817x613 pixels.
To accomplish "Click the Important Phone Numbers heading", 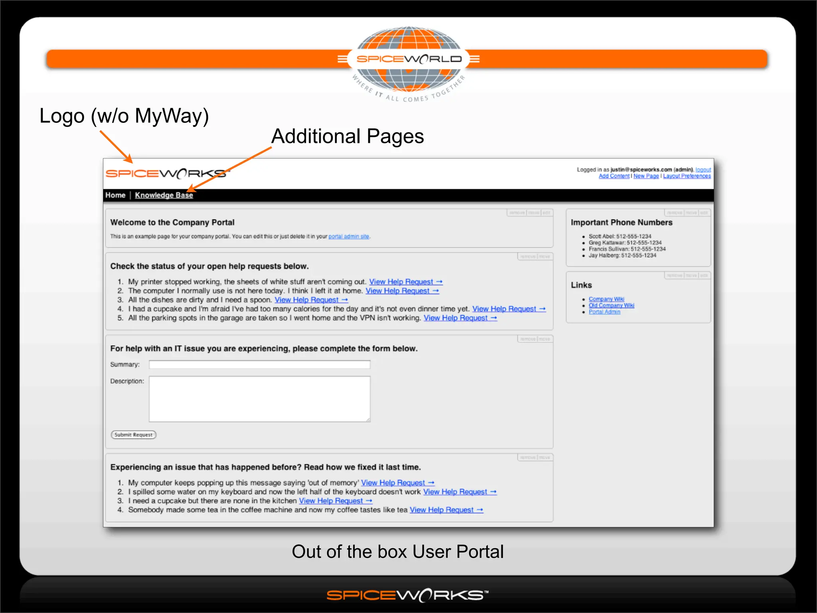I will coord(622,222).
